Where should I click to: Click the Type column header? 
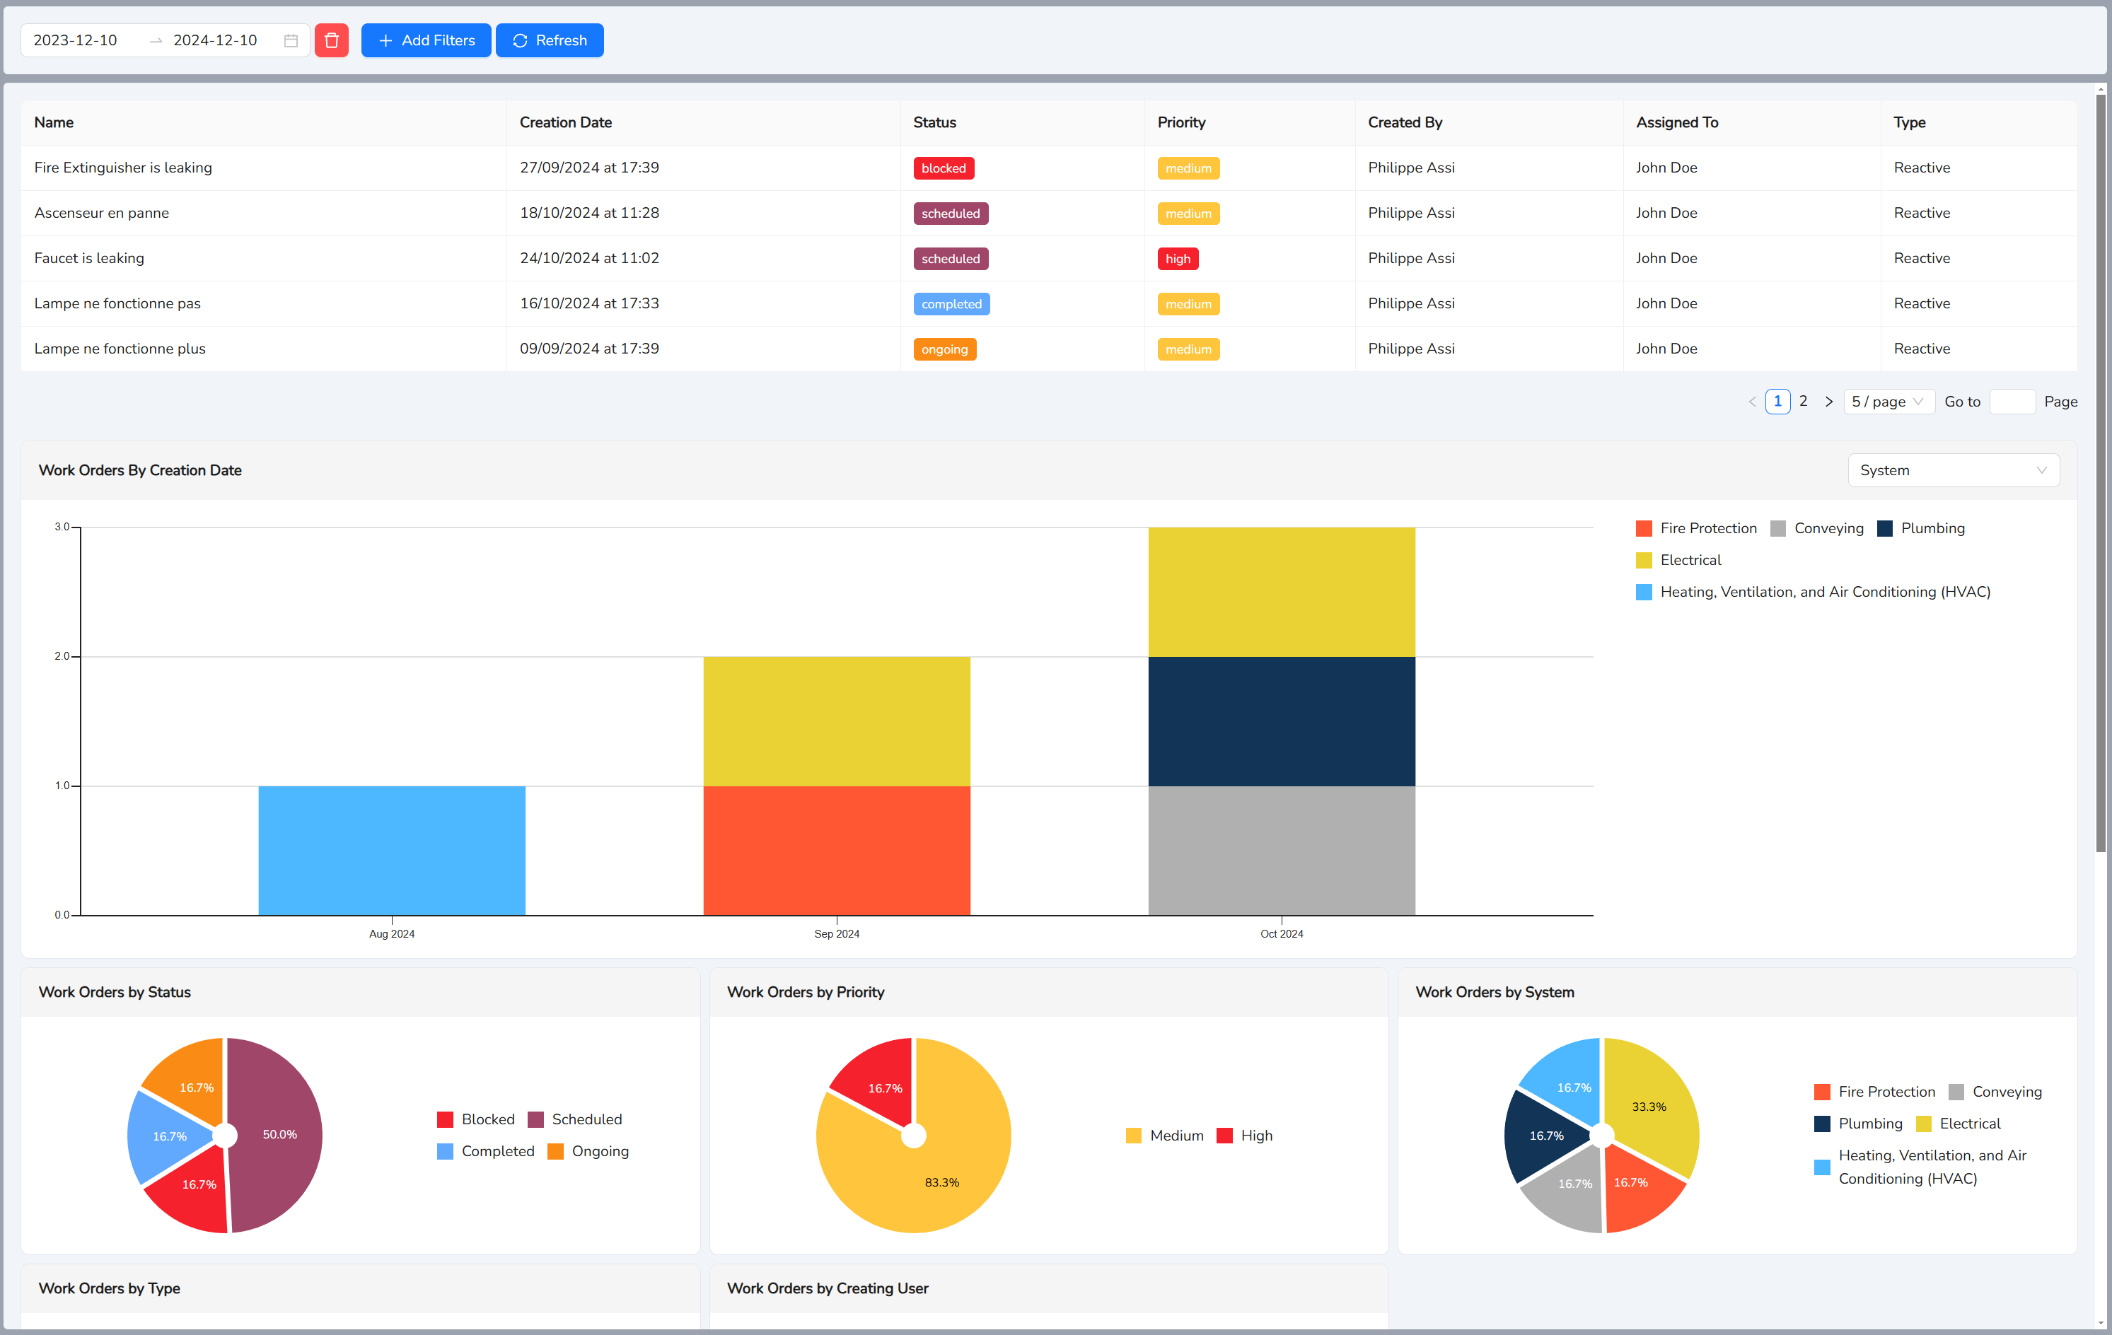point(1979,123)
